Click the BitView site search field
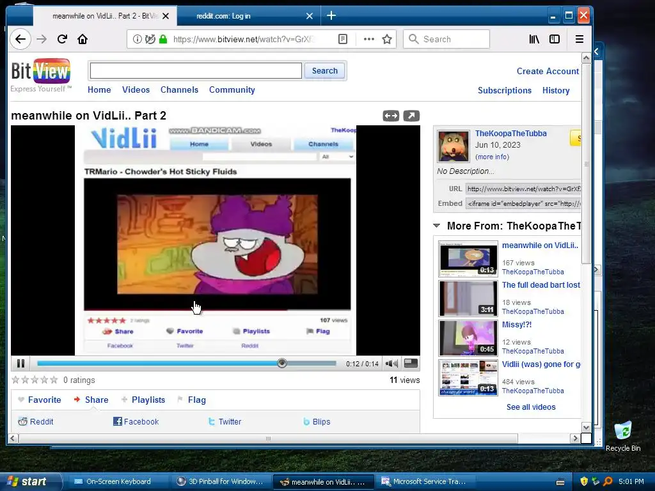Screen dimensions: 655x491 coord(196,70)
